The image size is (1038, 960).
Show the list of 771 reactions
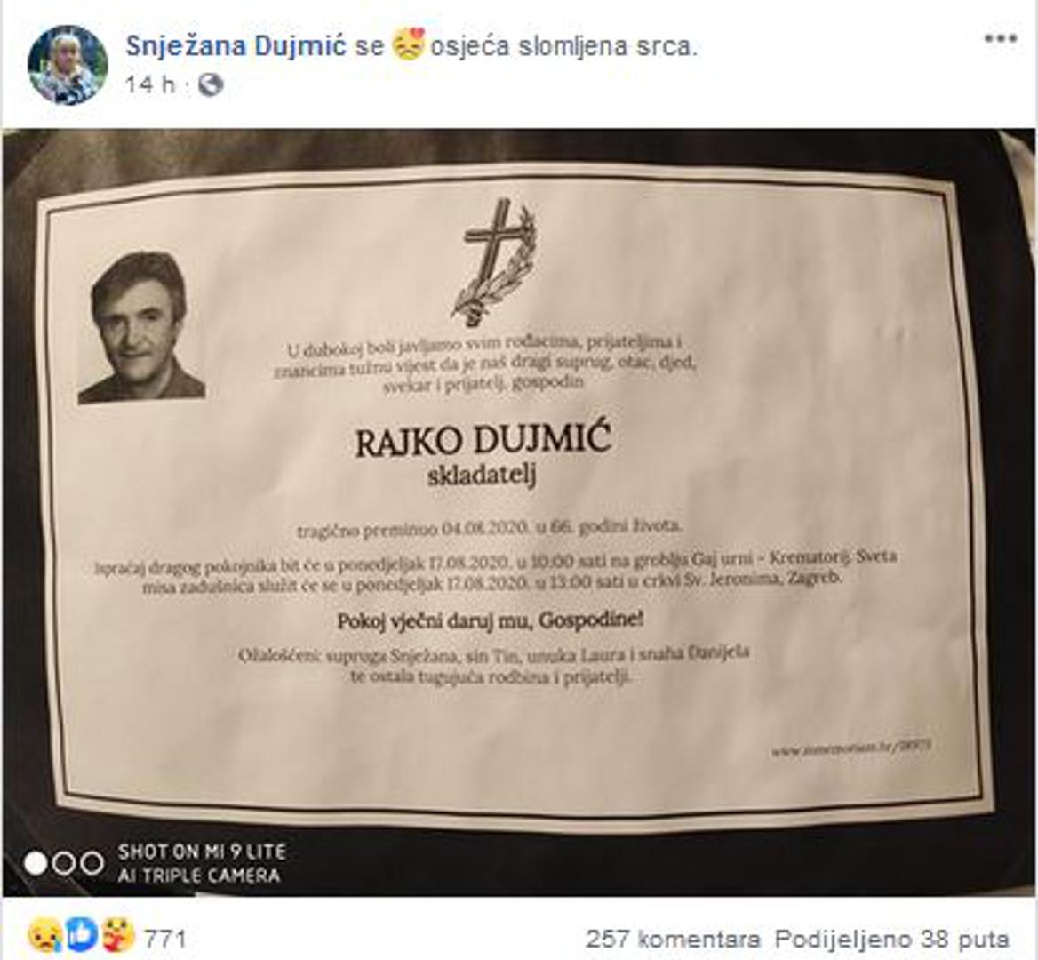[x=165, y=938]
